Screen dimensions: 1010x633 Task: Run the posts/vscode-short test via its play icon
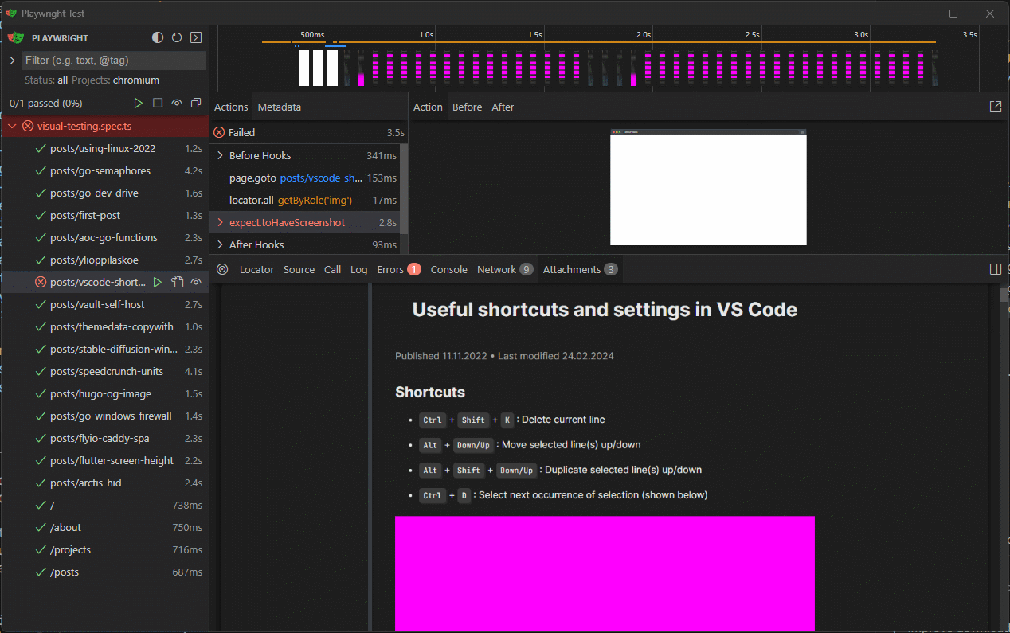click(x=158, y=282)
